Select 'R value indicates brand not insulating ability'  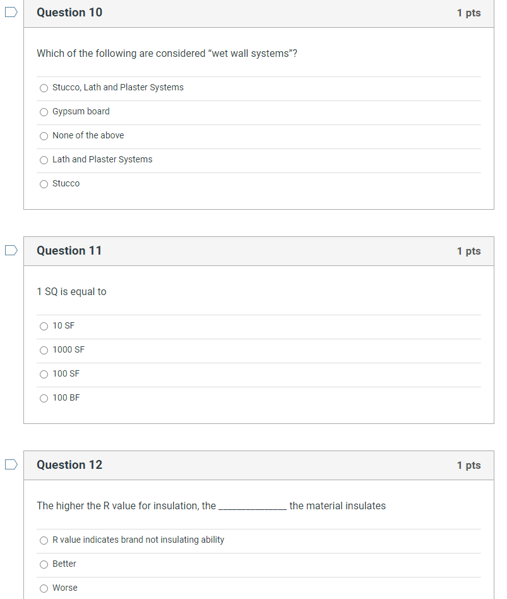44,540
